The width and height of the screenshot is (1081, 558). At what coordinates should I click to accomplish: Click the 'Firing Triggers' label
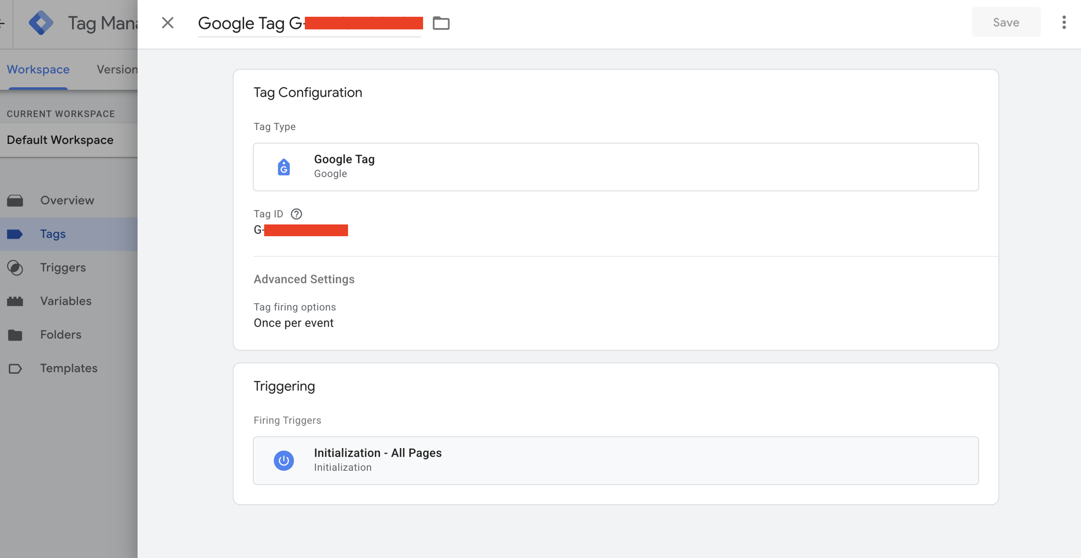pyautogui.click(x=287, y=421)
